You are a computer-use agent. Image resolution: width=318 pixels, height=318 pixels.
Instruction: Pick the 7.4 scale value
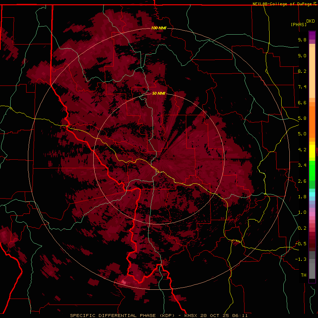[302, 87]
